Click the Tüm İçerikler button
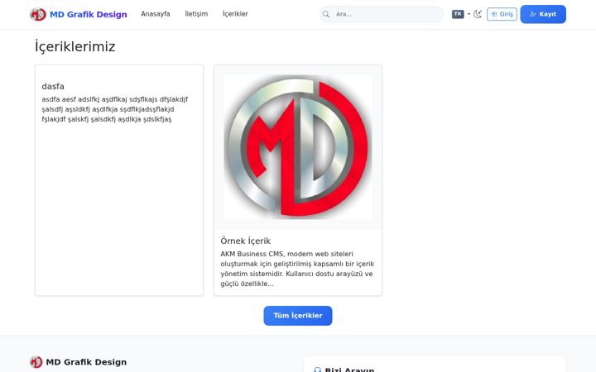This screenshot has width=596, height=372. click(x=298, y=316)
